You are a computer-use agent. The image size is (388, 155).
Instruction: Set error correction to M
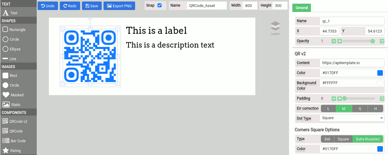[344, 108]
